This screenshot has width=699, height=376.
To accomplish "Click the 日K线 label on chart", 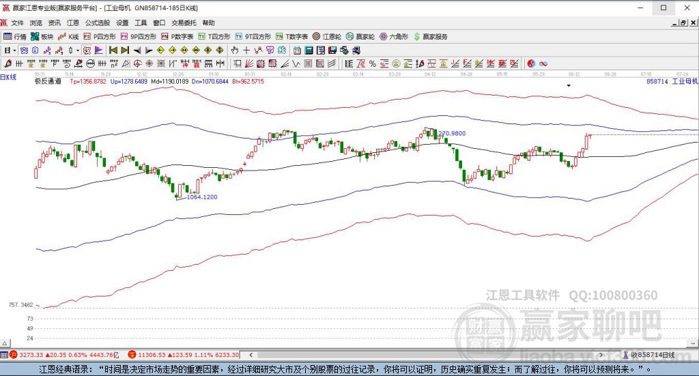I will (x=8, y=77).
